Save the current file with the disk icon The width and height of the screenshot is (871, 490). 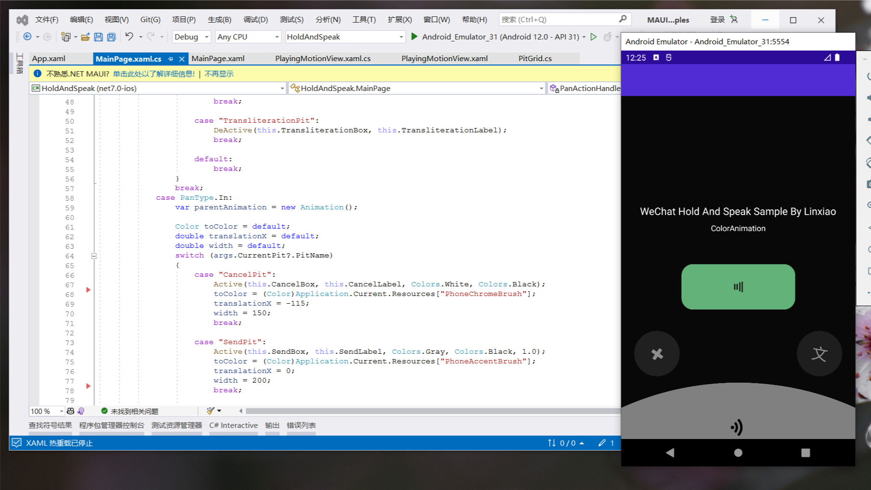coord(98,37)
